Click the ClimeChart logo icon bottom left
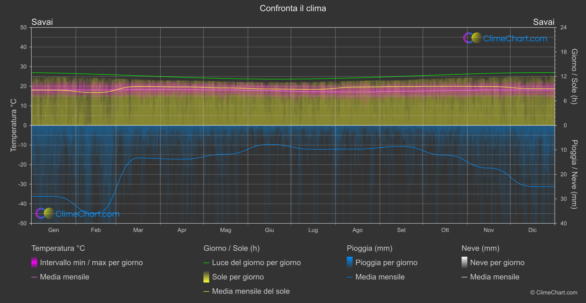This screenshot has width=586, height=303. [x=45, y=213]
